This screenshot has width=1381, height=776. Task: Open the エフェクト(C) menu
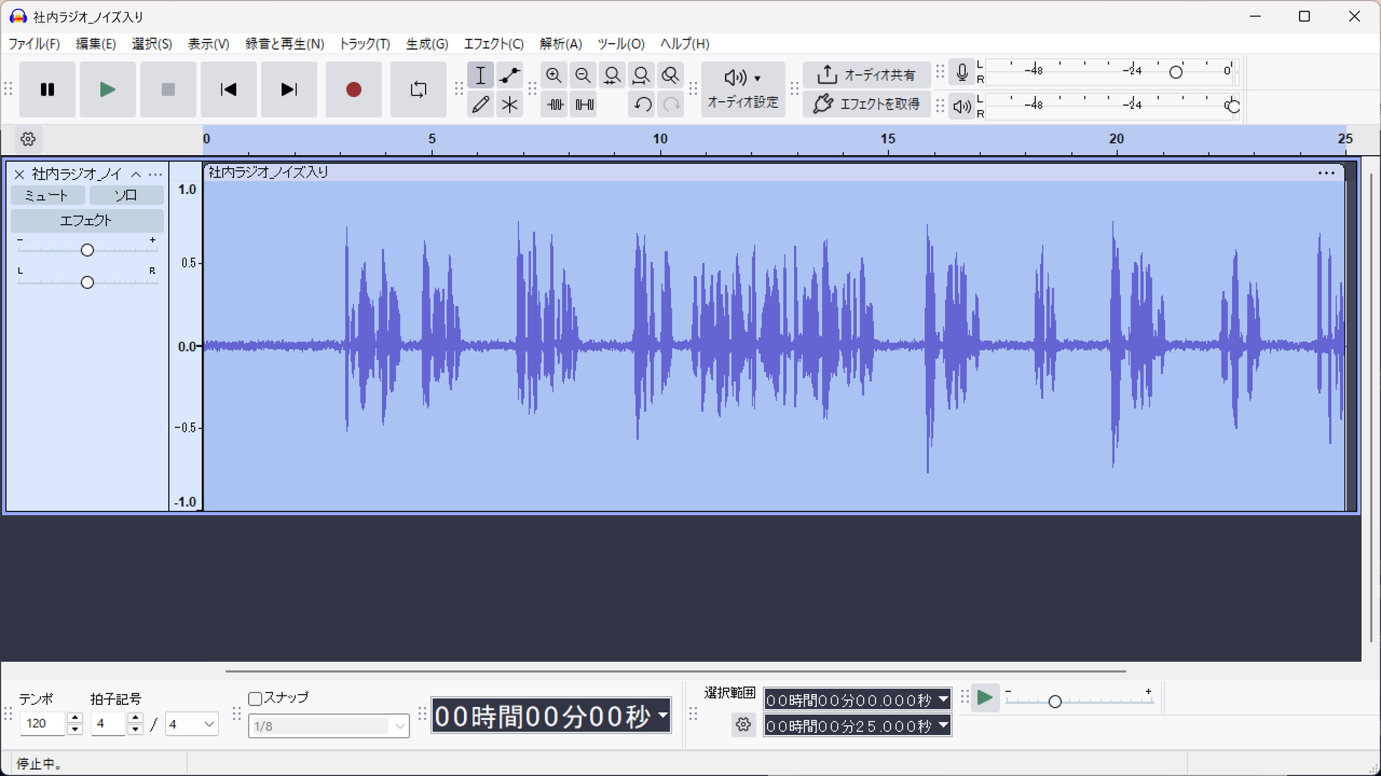[x=493, y=44]
